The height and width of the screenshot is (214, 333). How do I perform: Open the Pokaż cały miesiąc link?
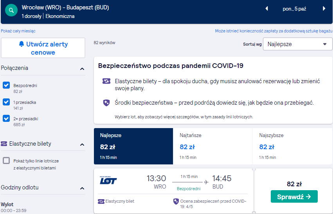point(18,31)
